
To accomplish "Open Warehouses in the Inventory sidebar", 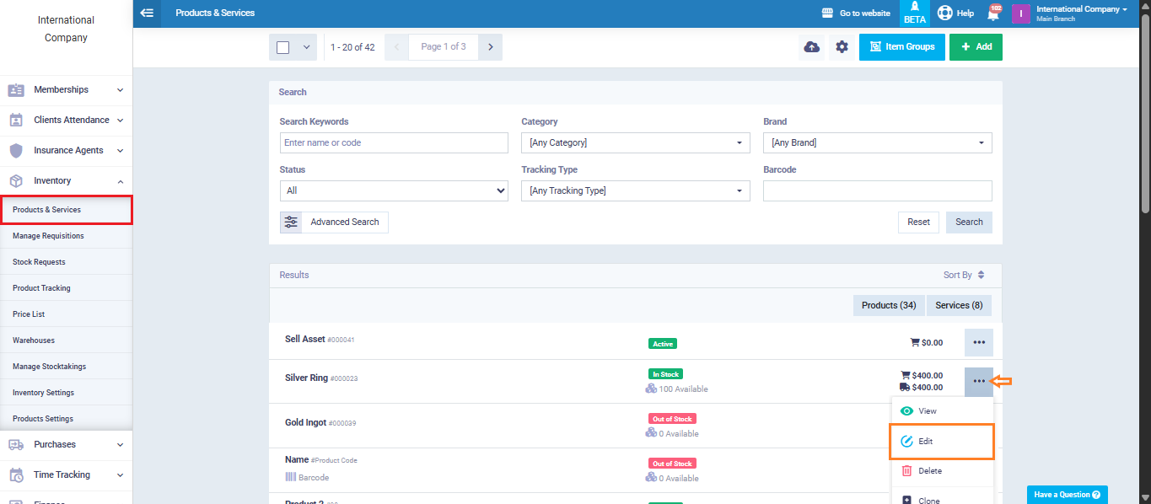I will click(x=34, y=340).
